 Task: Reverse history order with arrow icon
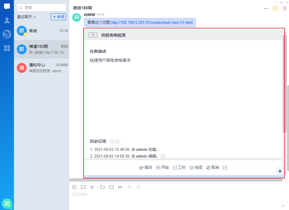click(x=112, y=142)
